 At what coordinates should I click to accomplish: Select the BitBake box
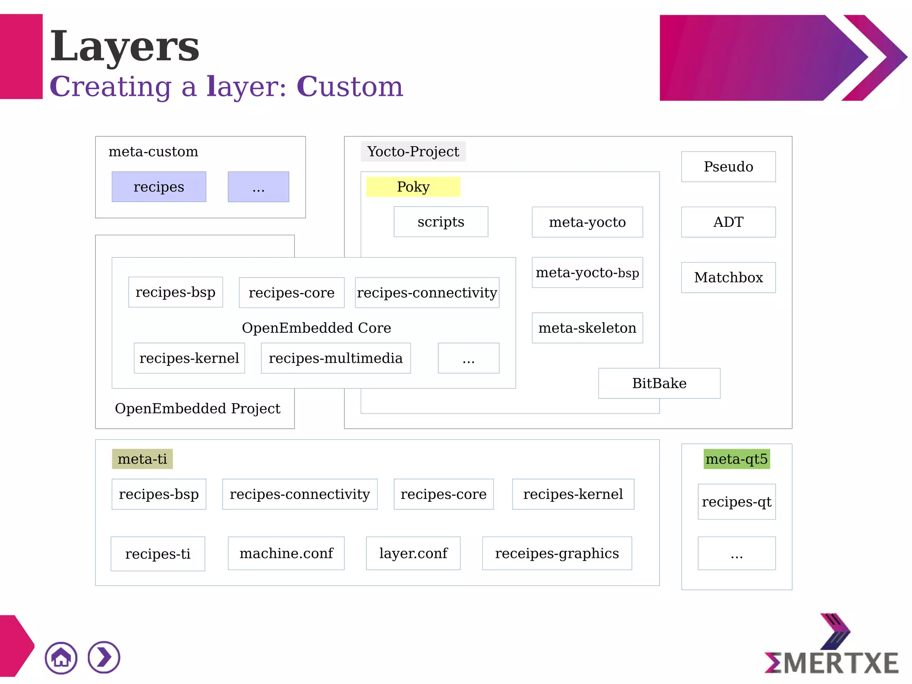click(659, 383)
